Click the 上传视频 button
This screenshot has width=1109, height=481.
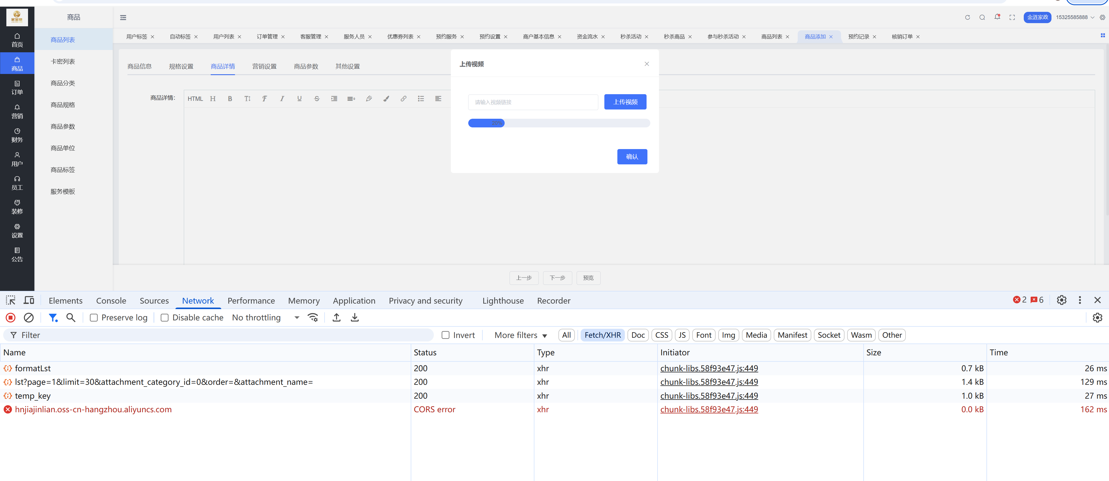click(625, 102)
